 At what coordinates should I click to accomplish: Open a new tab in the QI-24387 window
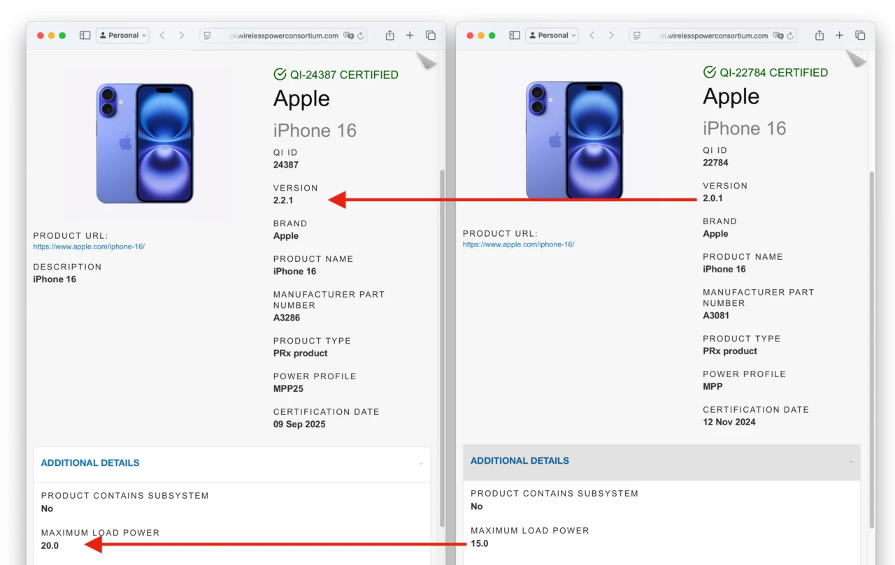(x=410, y=36)
